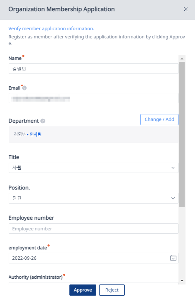Screen dimensions: 195x301
Task: Click the help icon next to Email
Action: pyautogui.click(x=24, y=88)
